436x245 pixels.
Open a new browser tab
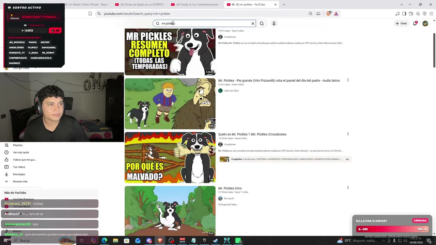(x=284, y=4)
